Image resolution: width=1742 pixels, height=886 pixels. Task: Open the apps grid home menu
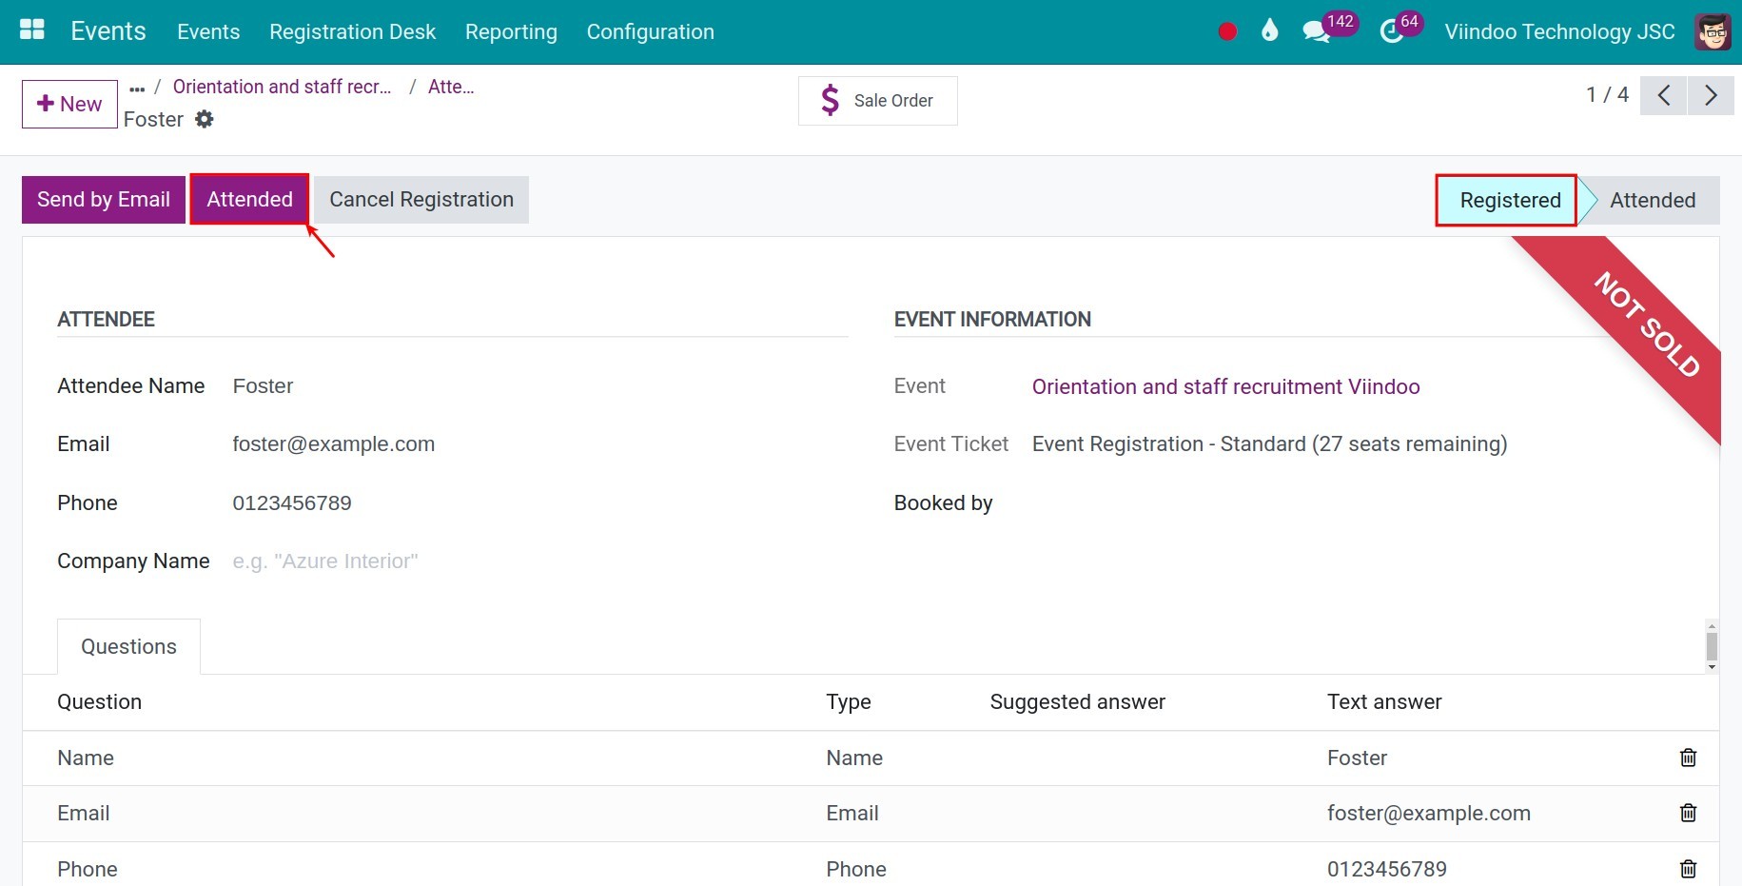pos(32,30)
